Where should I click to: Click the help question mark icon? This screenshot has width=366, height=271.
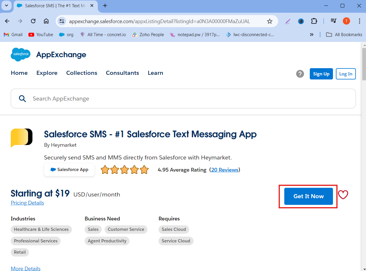(300, 74)
